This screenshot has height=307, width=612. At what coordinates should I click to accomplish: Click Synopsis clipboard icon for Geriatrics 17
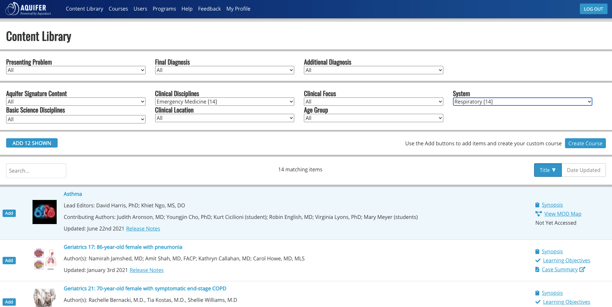[537, 251]
